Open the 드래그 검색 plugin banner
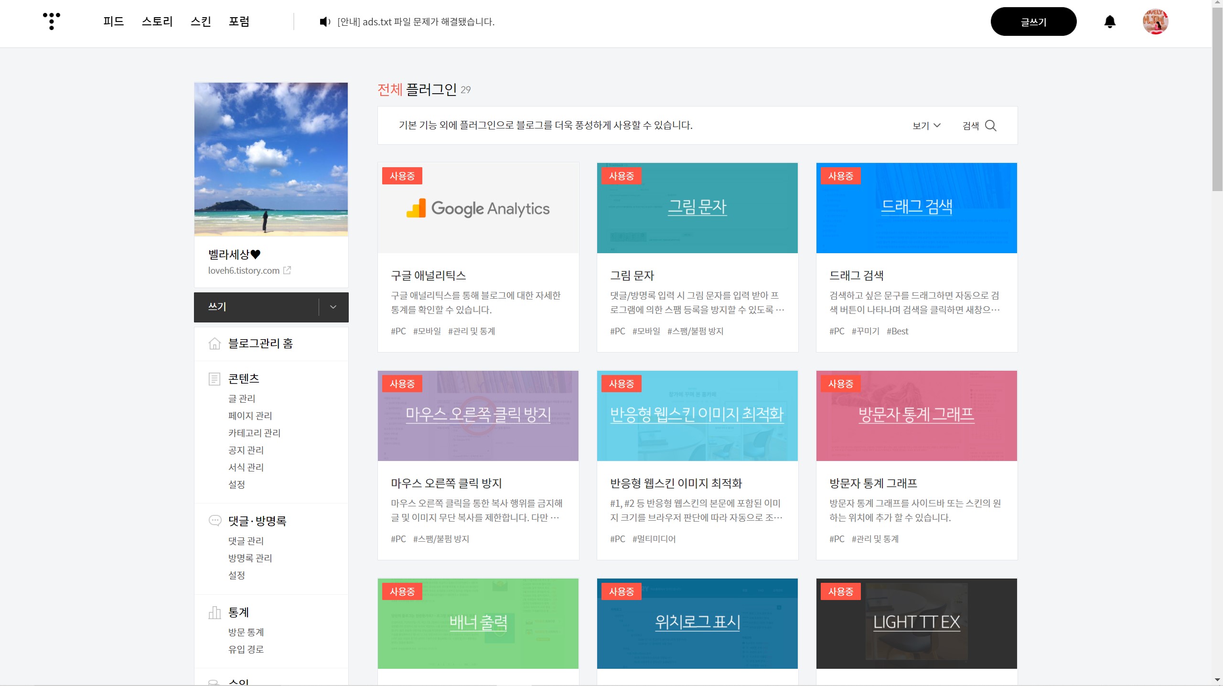Viewport: 1223px width, 686px height. point(916,208)
